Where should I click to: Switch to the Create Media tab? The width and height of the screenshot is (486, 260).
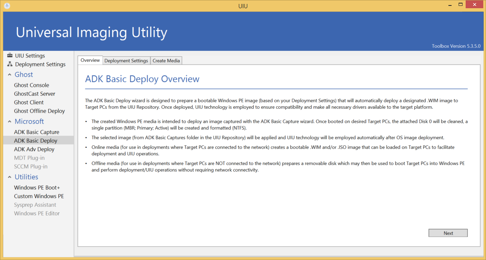pos(166,61)
